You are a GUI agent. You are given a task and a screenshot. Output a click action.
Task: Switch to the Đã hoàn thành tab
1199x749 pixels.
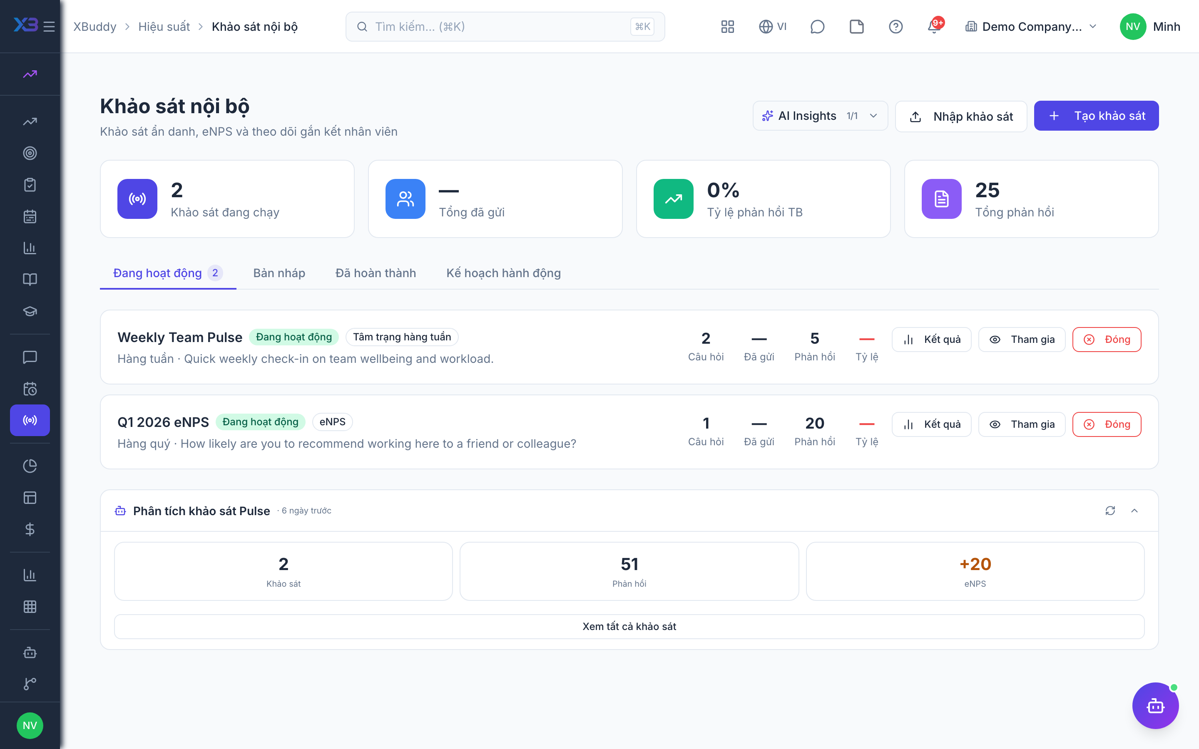click(376, 273)
